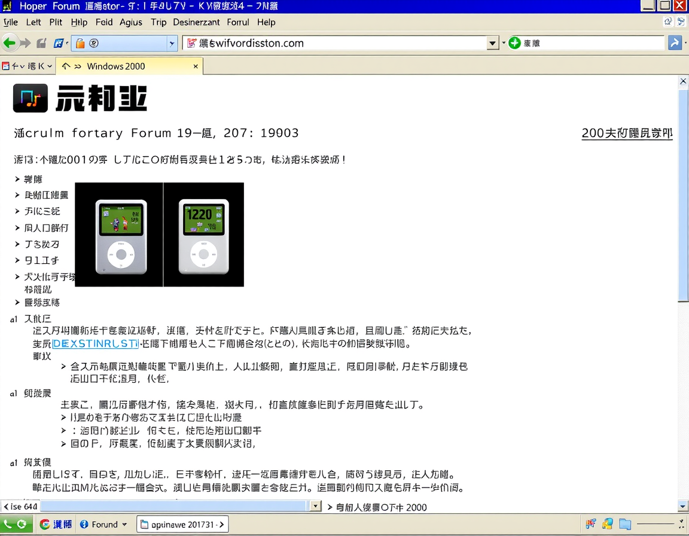Click the blue arrow search go button
Image resolution: width=689 pixels, height=536 pixels.
coord(675,42)
